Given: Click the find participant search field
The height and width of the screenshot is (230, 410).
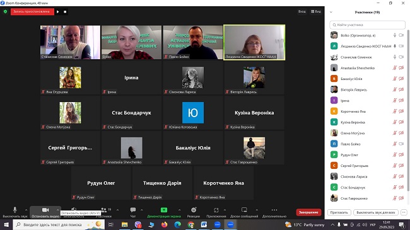Looking at the screenshot, I should tap(367, 25).
